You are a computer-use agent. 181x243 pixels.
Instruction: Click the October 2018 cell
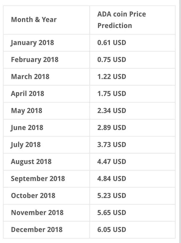pyautogui.click(x=33, y=195)
